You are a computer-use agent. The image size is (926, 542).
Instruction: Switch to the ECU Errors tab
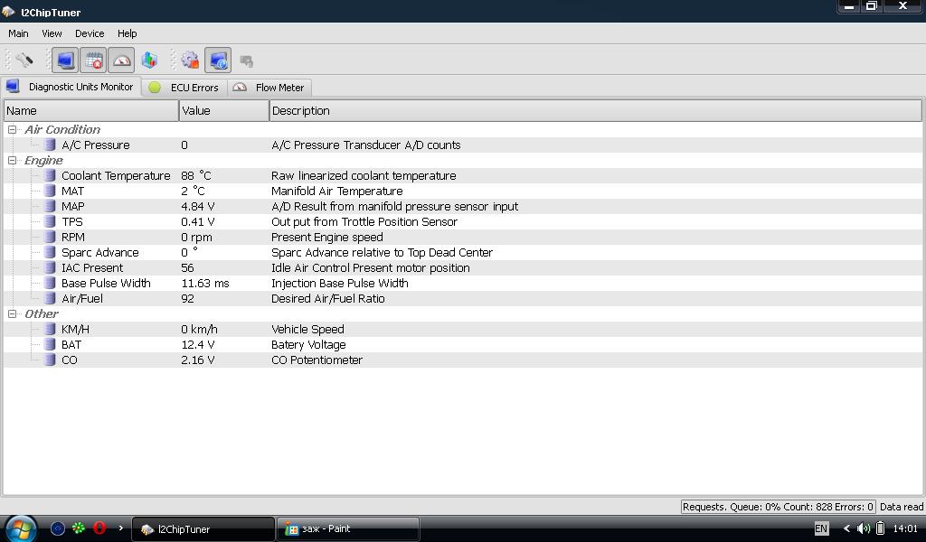(x=184, y=88)
